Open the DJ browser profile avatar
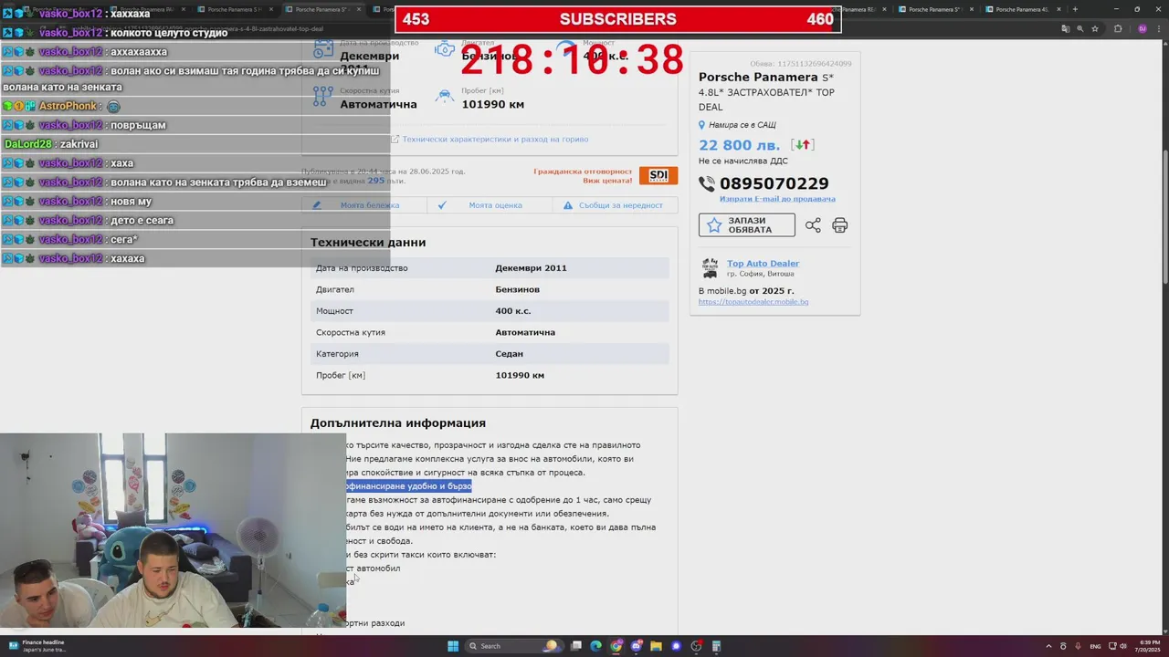This screenshot has height=657, width=1169. [1143, 28]
